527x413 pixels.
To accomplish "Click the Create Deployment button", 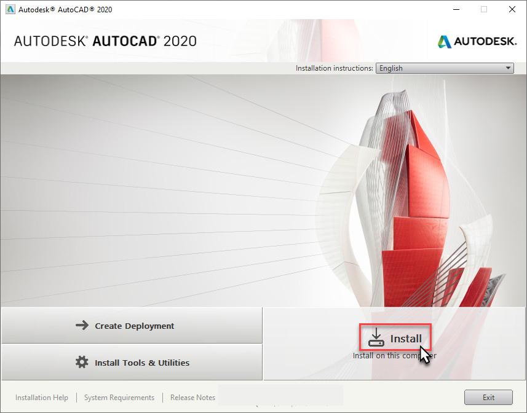I will [x=131, y=326].
